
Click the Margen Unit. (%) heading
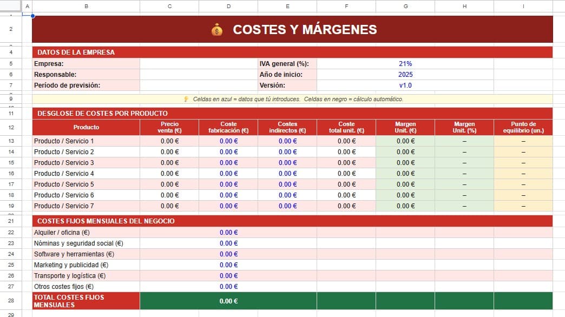(x=464, y=127)
